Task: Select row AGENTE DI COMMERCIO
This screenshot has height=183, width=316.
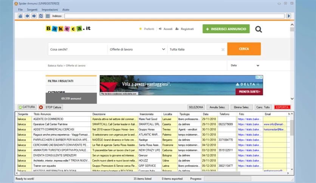Action: tap(152, 119)
